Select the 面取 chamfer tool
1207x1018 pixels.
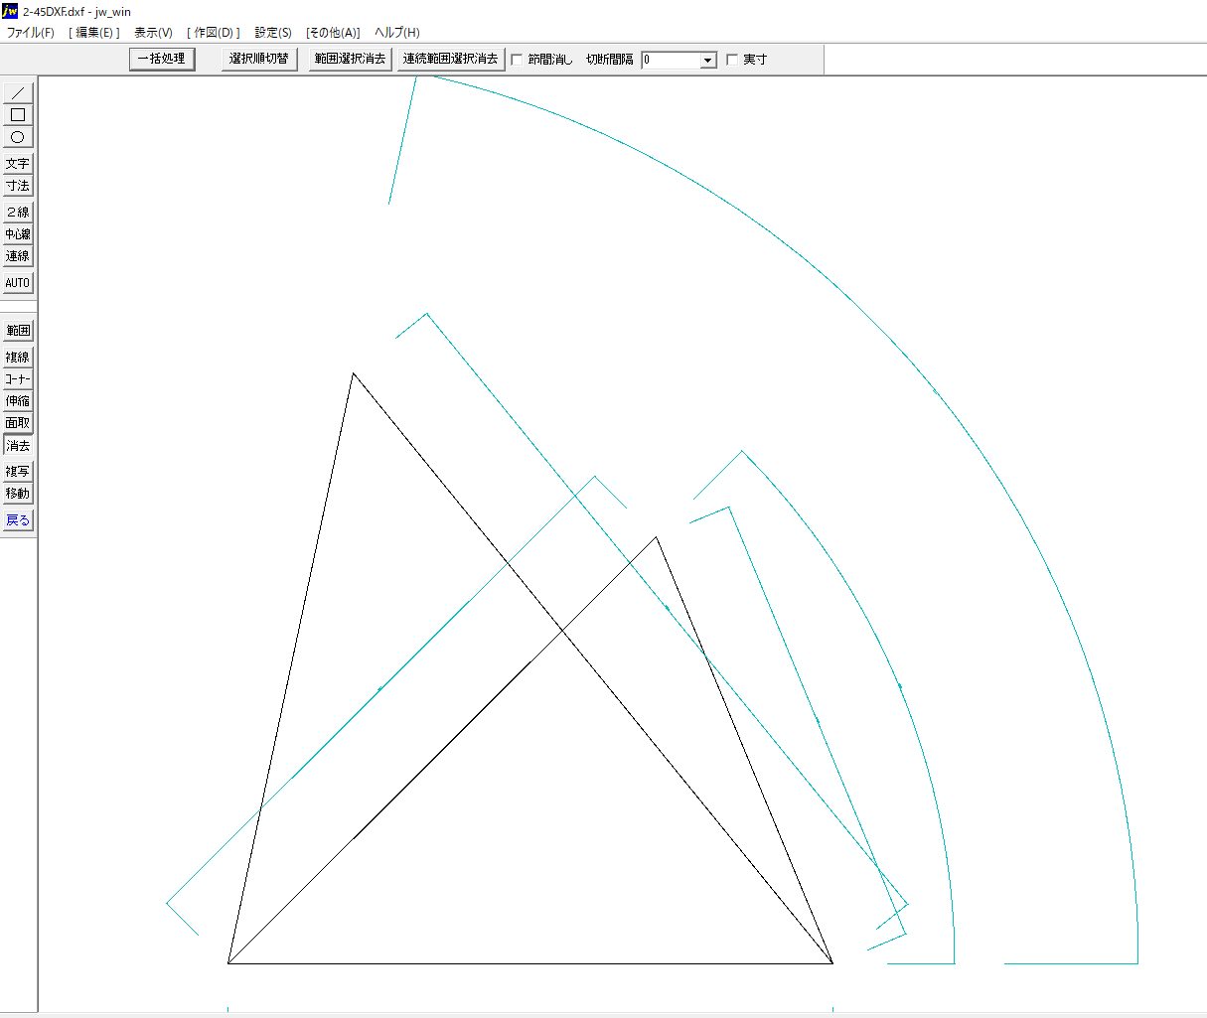click(x=18, y=423)
